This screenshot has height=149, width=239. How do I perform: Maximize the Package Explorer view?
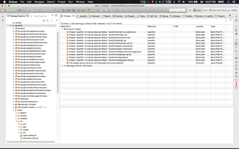coord(56,15)
